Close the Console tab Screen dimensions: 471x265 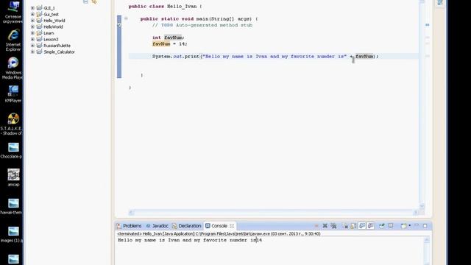pyautogui.click(x=232, y=226)
